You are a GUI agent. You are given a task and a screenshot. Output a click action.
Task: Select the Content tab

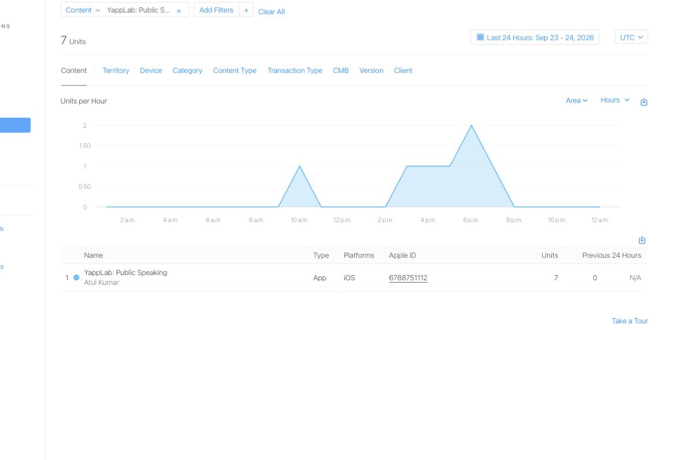pyautogui.click(x=73, y=71)
